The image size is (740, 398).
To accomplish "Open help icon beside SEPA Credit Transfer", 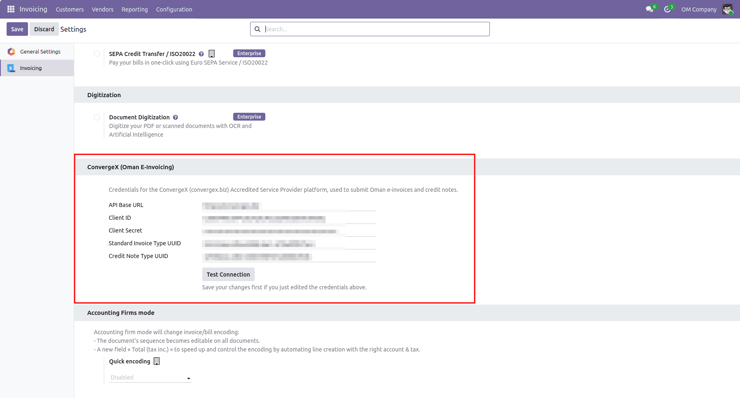I will pos(201,54).
